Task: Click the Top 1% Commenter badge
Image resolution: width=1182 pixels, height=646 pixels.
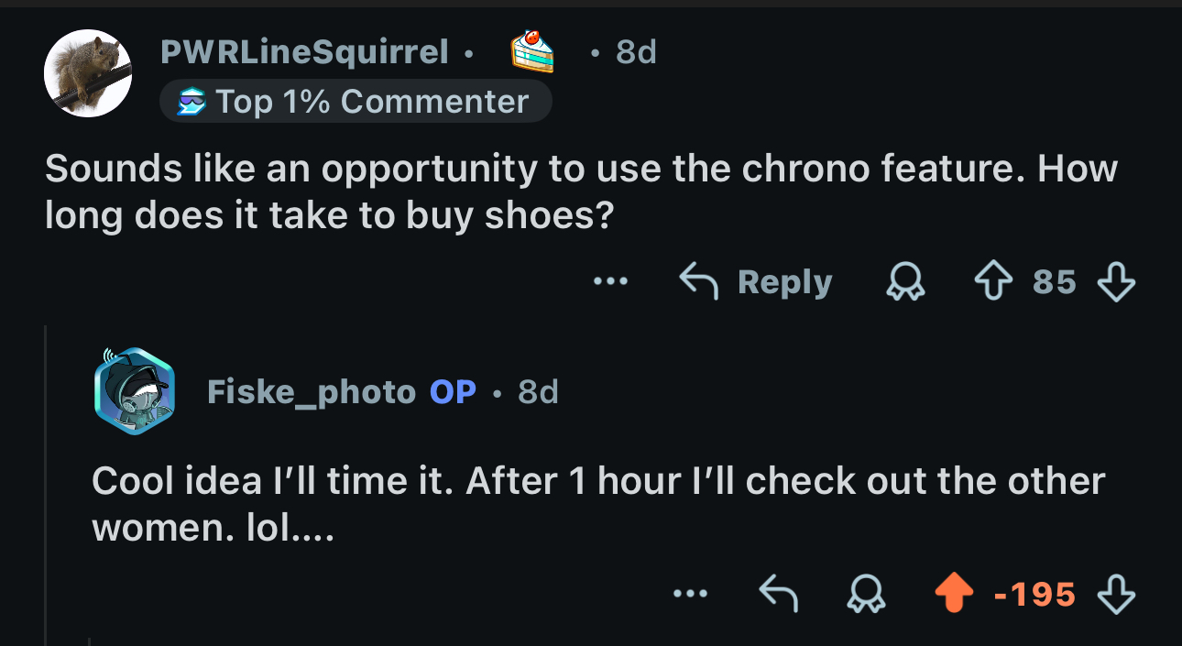Action: (356, 101)
